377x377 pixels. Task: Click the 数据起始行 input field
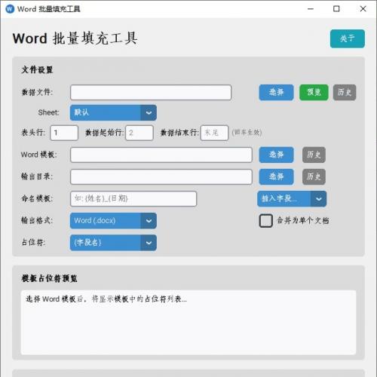pyautogui.click(x=139, y=133)
